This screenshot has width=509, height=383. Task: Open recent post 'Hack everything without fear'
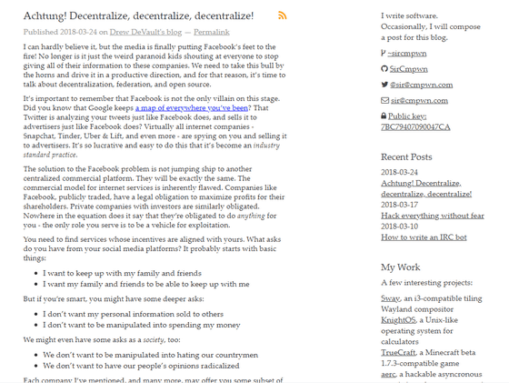pos(433,216)
